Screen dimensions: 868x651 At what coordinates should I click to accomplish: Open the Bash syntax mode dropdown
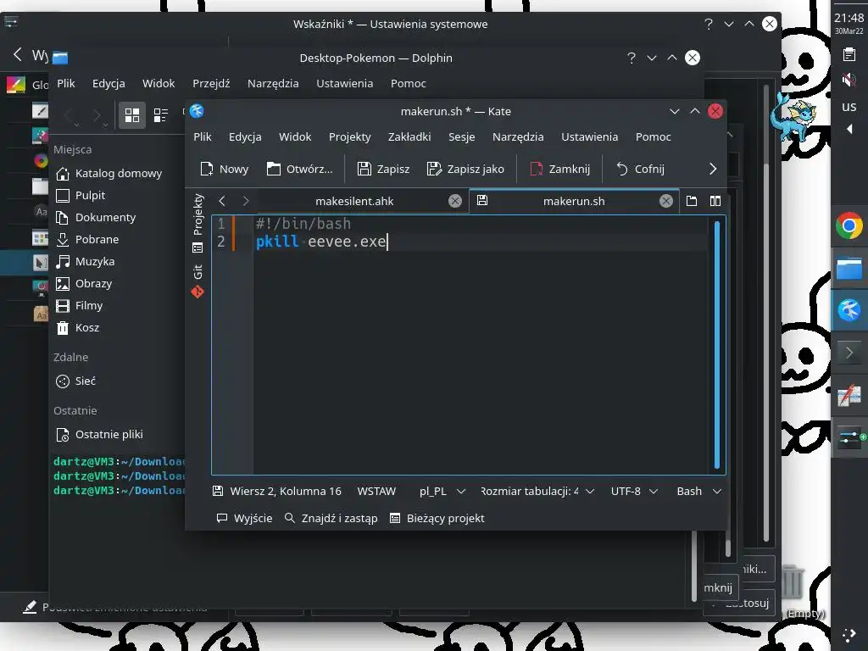point(698,491)
